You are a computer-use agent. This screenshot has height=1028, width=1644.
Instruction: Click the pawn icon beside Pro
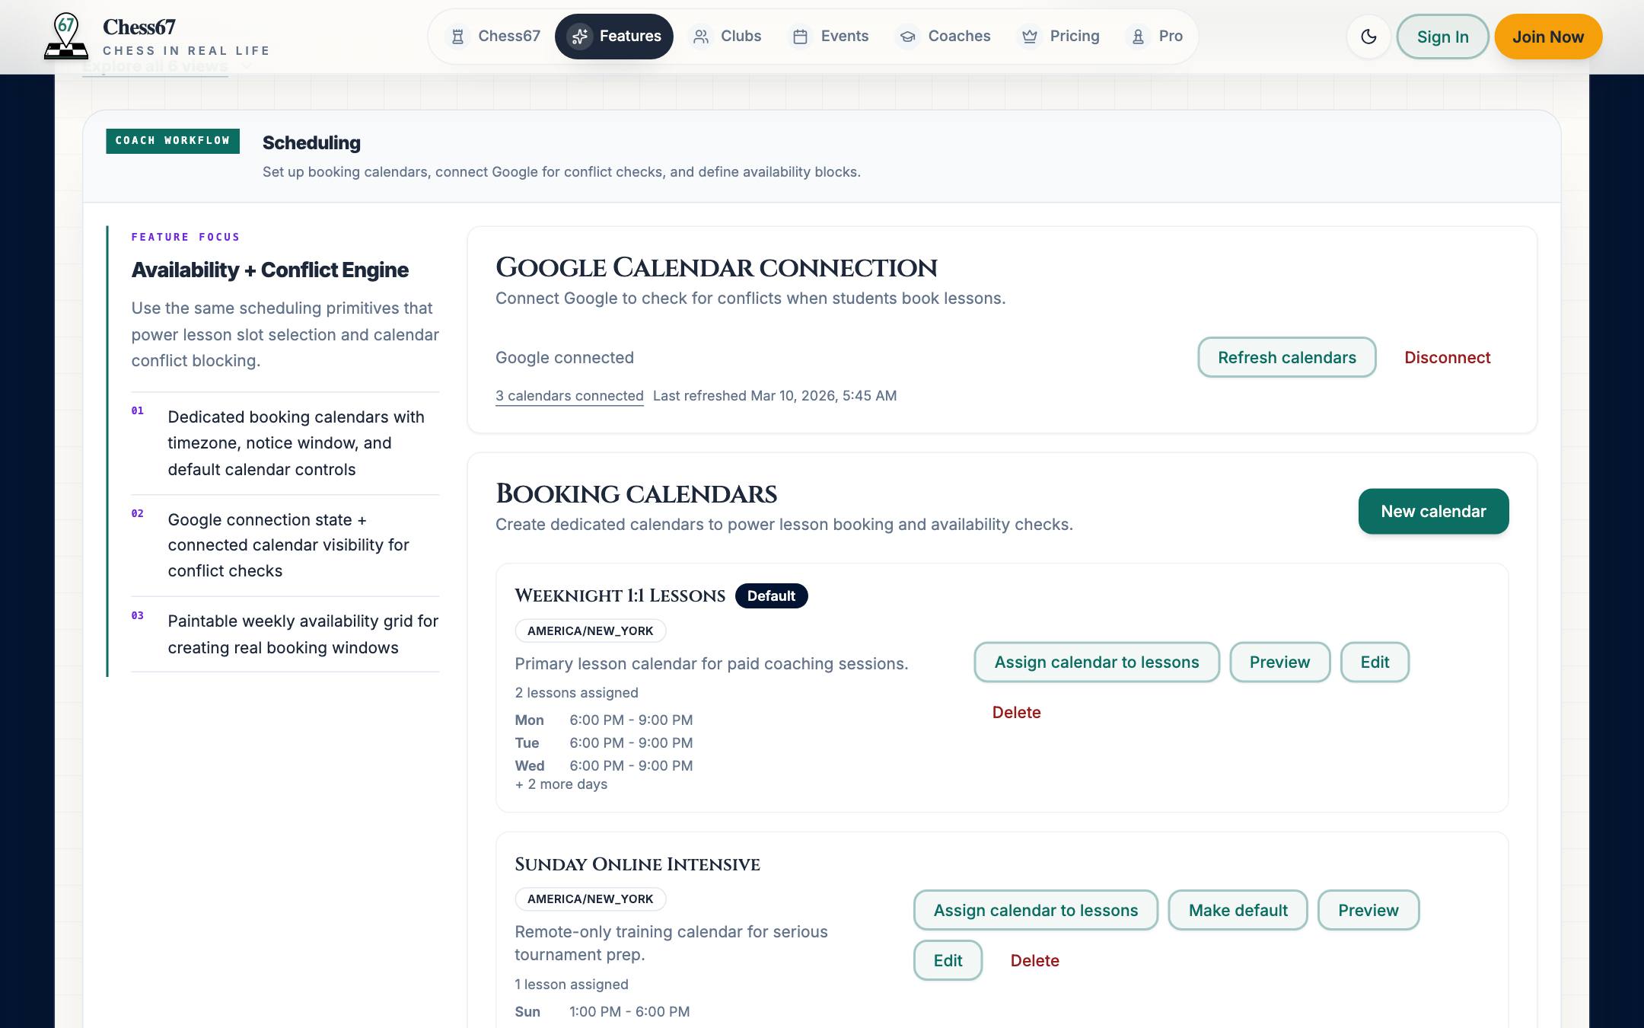1138,37
